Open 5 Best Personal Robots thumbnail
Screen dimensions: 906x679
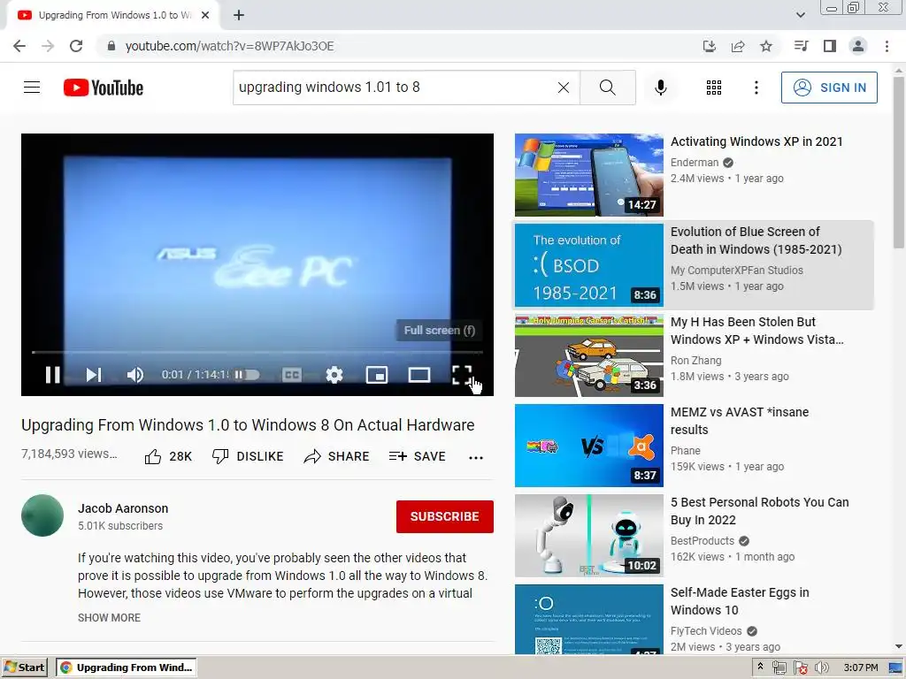tap(588, 535)
